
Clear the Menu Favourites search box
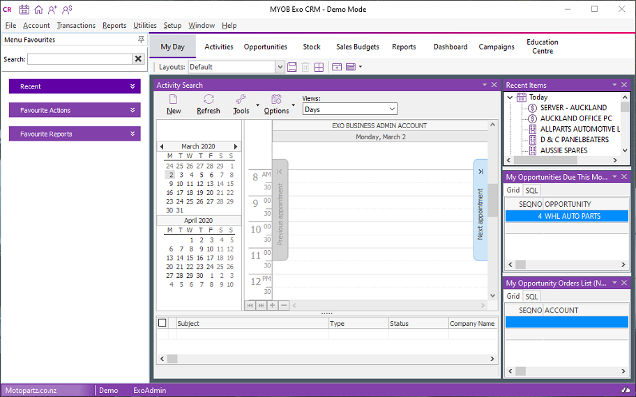(138, 59)
